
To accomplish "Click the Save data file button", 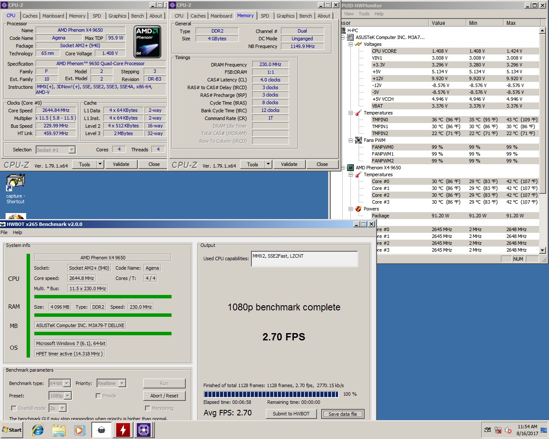I will [x=343, y=414].
